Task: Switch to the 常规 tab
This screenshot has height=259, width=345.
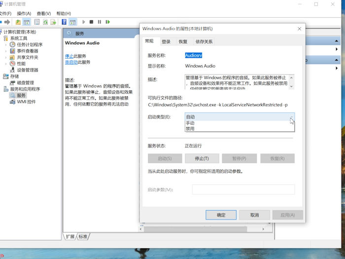Action: coord(149,41)
